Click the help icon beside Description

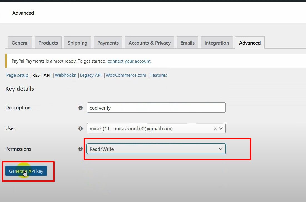81,108
